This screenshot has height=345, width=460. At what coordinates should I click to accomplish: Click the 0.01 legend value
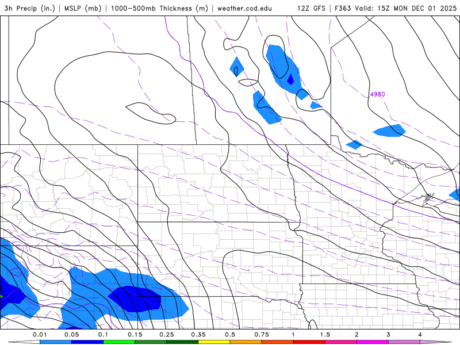[40, 335]
